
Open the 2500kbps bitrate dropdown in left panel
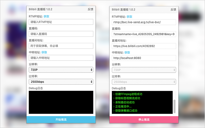click(x=61, y=82)
